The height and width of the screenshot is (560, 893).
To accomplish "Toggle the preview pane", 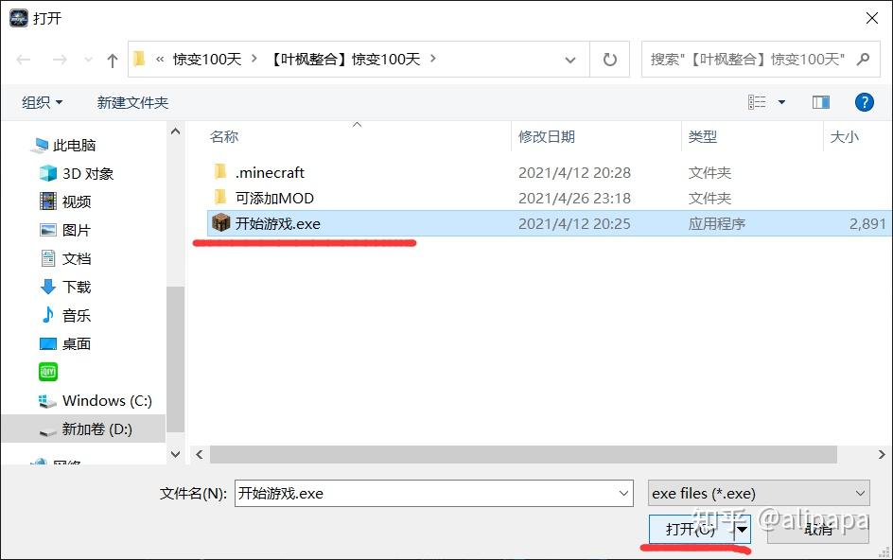I will [821, 102].
